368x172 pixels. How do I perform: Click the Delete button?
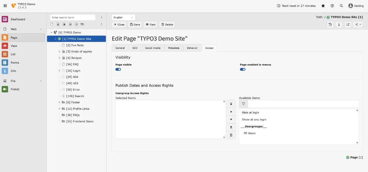point(167,24)
